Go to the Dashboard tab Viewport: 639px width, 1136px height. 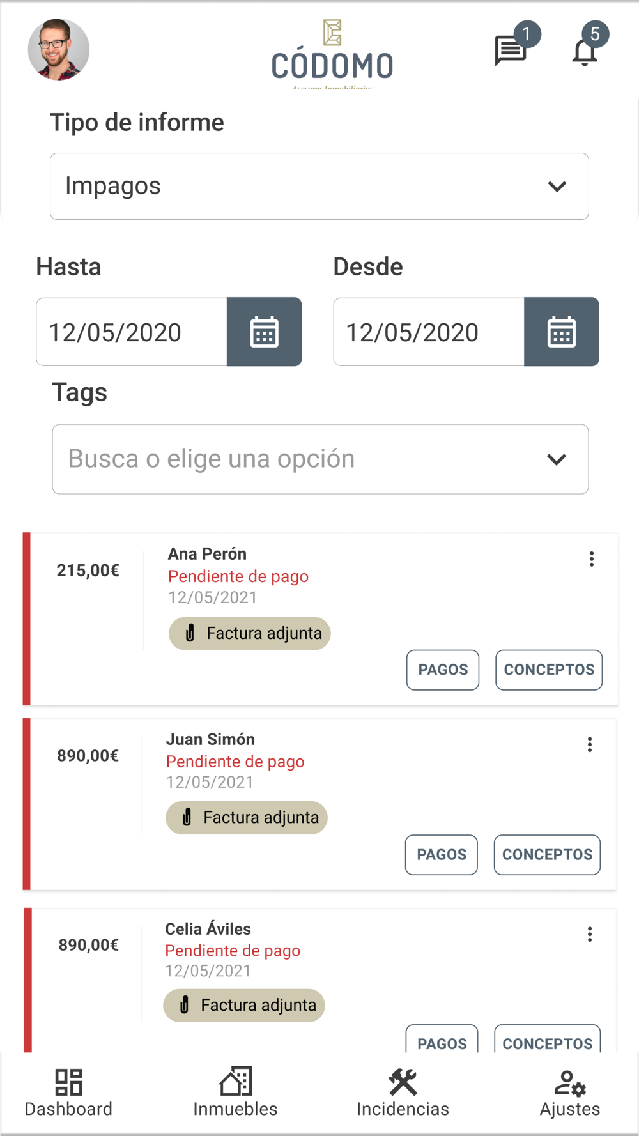pos(68,1093)
